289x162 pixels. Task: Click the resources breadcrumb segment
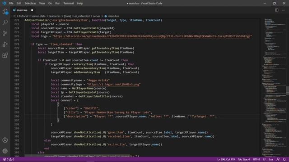pyautogui.click(x=55, y=16)
